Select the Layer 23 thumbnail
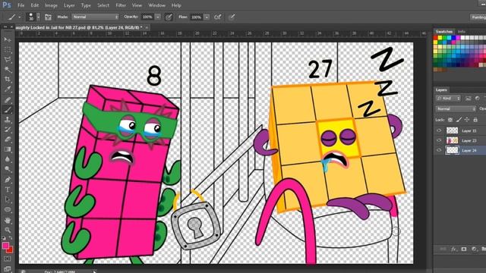 pos(453,140)
